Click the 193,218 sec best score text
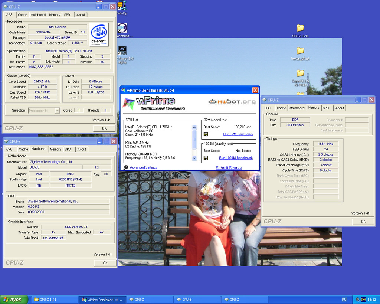 click(242, 127)
